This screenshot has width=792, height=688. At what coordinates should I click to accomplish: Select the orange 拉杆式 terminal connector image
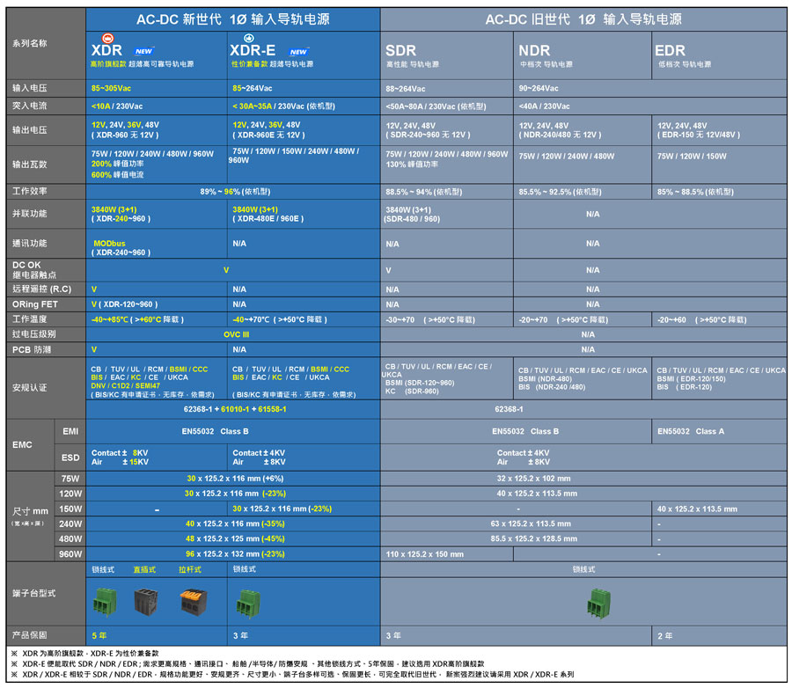point(193,602)
